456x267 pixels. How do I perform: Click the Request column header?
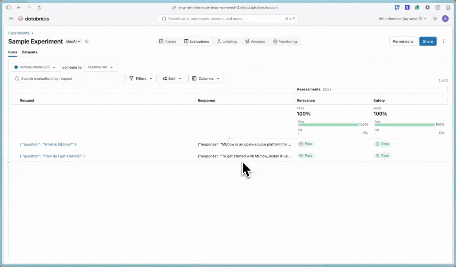coord(27,100)
